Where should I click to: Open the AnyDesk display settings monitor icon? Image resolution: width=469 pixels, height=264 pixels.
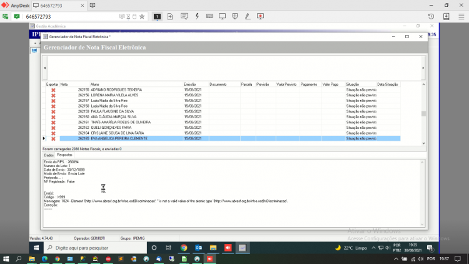click(x=222, y=16)
